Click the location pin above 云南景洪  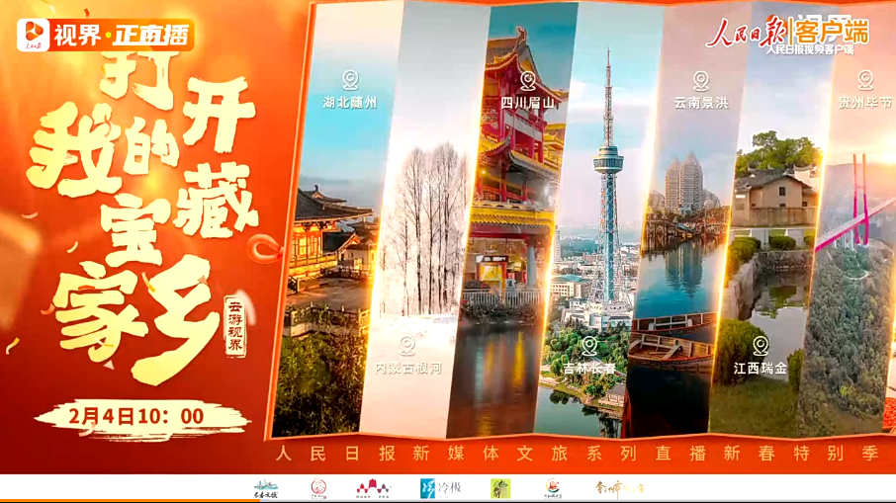tap(700, 80)
